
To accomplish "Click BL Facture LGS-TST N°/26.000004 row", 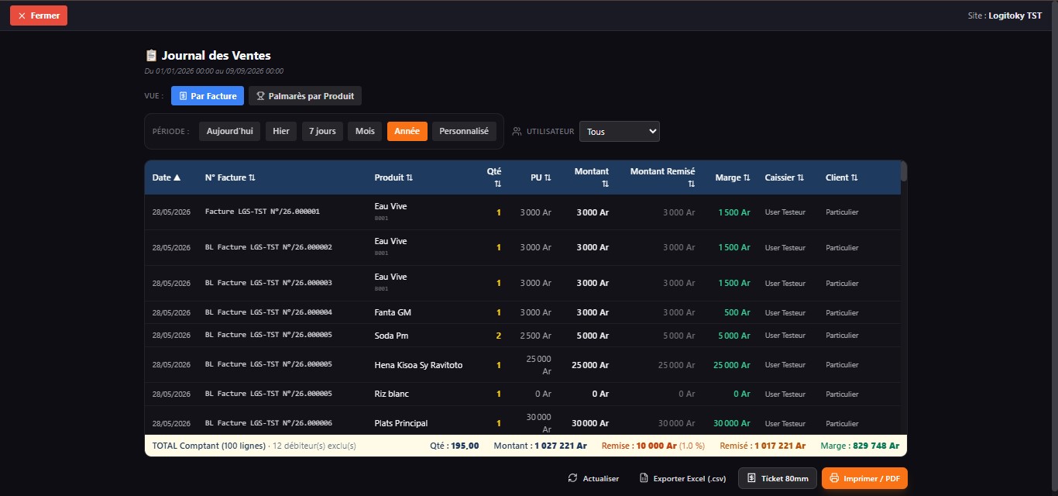I will pos(523,312).
